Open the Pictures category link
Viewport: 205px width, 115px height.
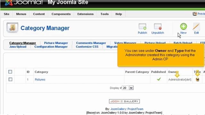40,80
